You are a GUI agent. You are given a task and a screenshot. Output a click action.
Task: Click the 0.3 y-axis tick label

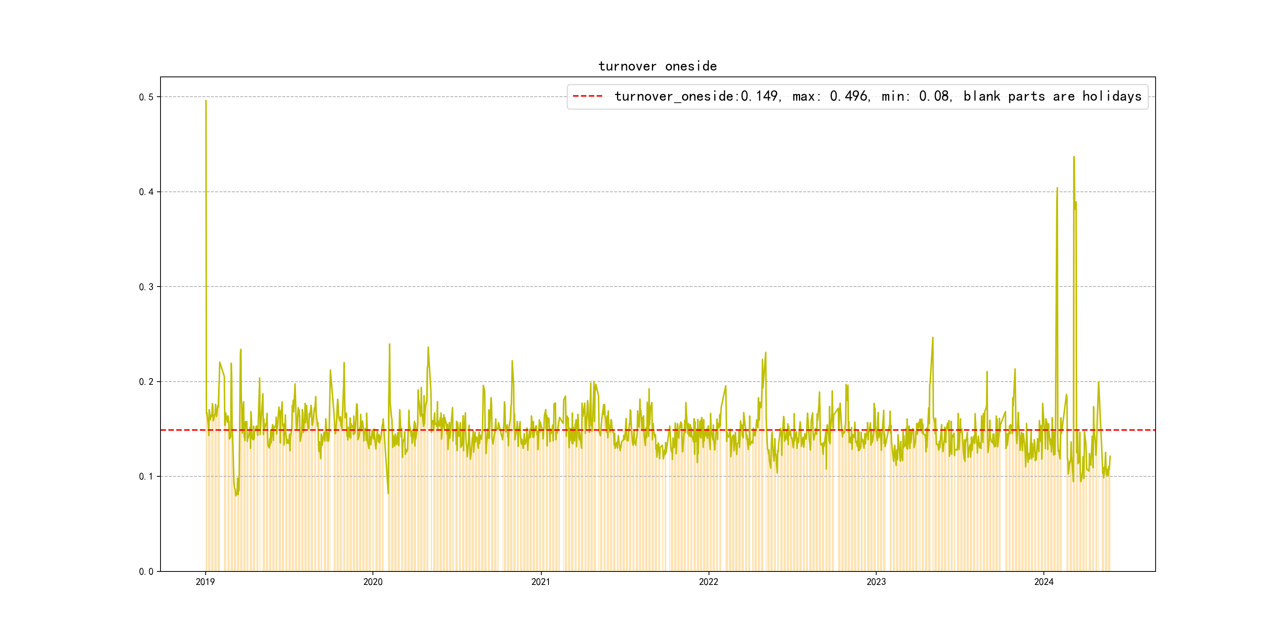[146, 287]
